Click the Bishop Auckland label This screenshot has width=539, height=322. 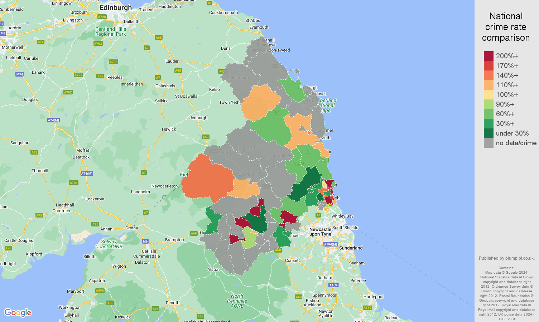coord(312,303)
